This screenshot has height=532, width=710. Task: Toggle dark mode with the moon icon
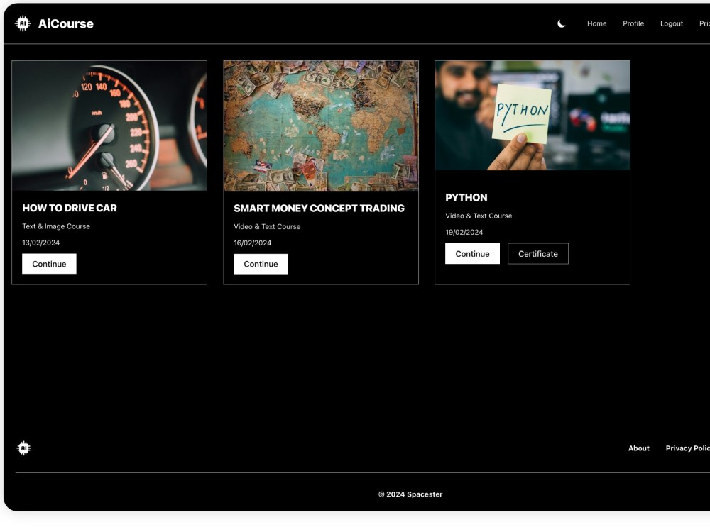561,23
